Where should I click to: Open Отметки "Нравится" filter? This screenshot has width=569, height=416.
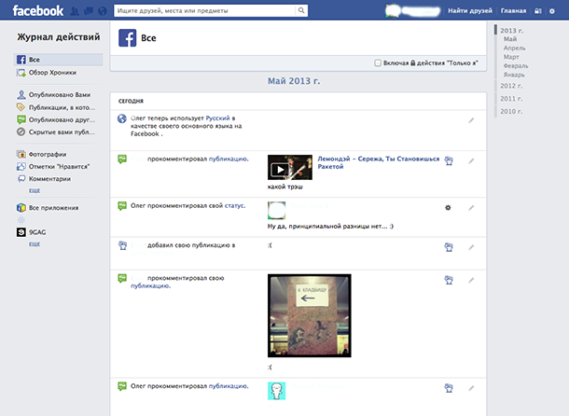click(x=53, y=167)
